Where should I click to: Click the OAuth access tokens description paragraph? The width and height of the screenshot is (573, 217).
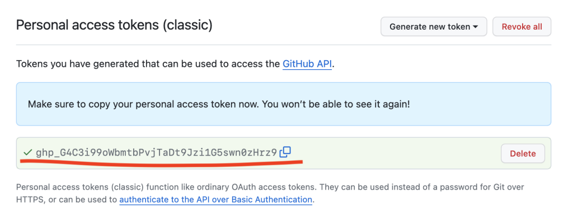pos(270,194)
